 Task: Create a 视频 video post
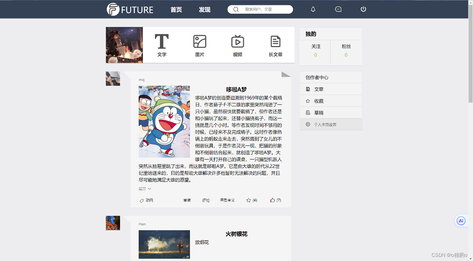pyautogui.click(x=238, y=45)
